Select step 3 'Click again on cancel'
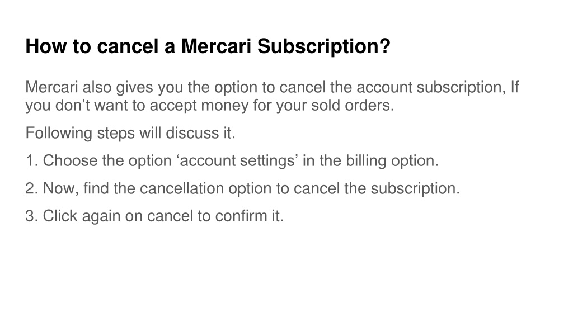Image resolution: width=573 pixels, height=322 pixels. pos(154,216)
